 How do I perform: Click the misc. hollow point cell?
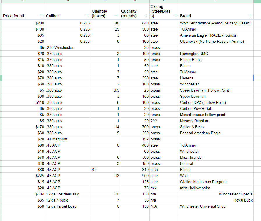[216, 188]
